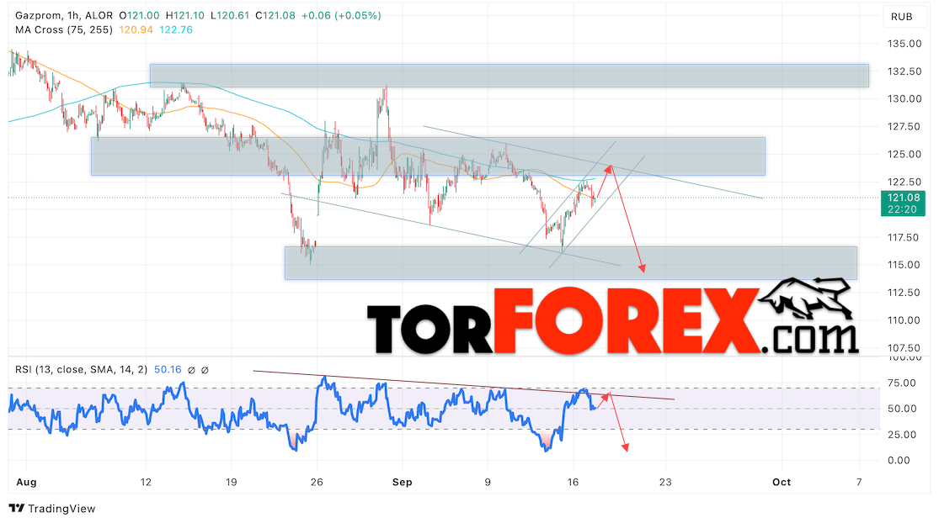Image resolution: width=939 pixels, height=523 pixels.
Task: Click the 122.50 price axis label
Action: tap(904, 182)
